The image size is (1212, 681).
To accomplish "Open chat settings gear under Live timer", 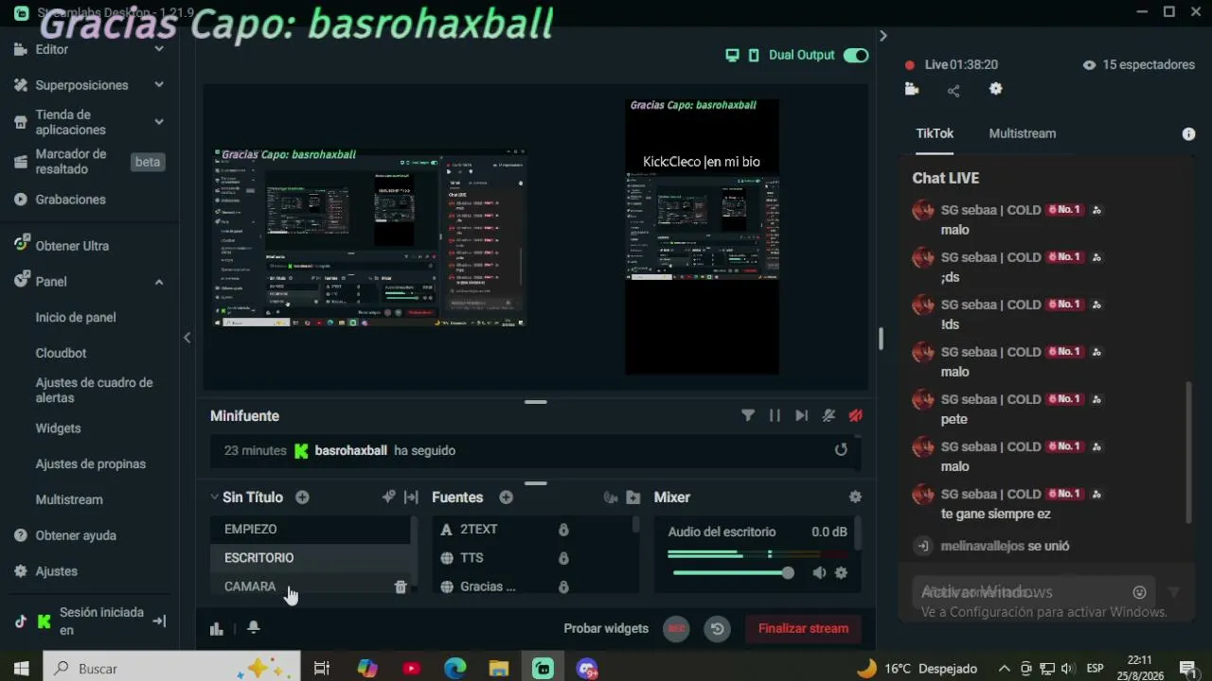I will point(995,89).
